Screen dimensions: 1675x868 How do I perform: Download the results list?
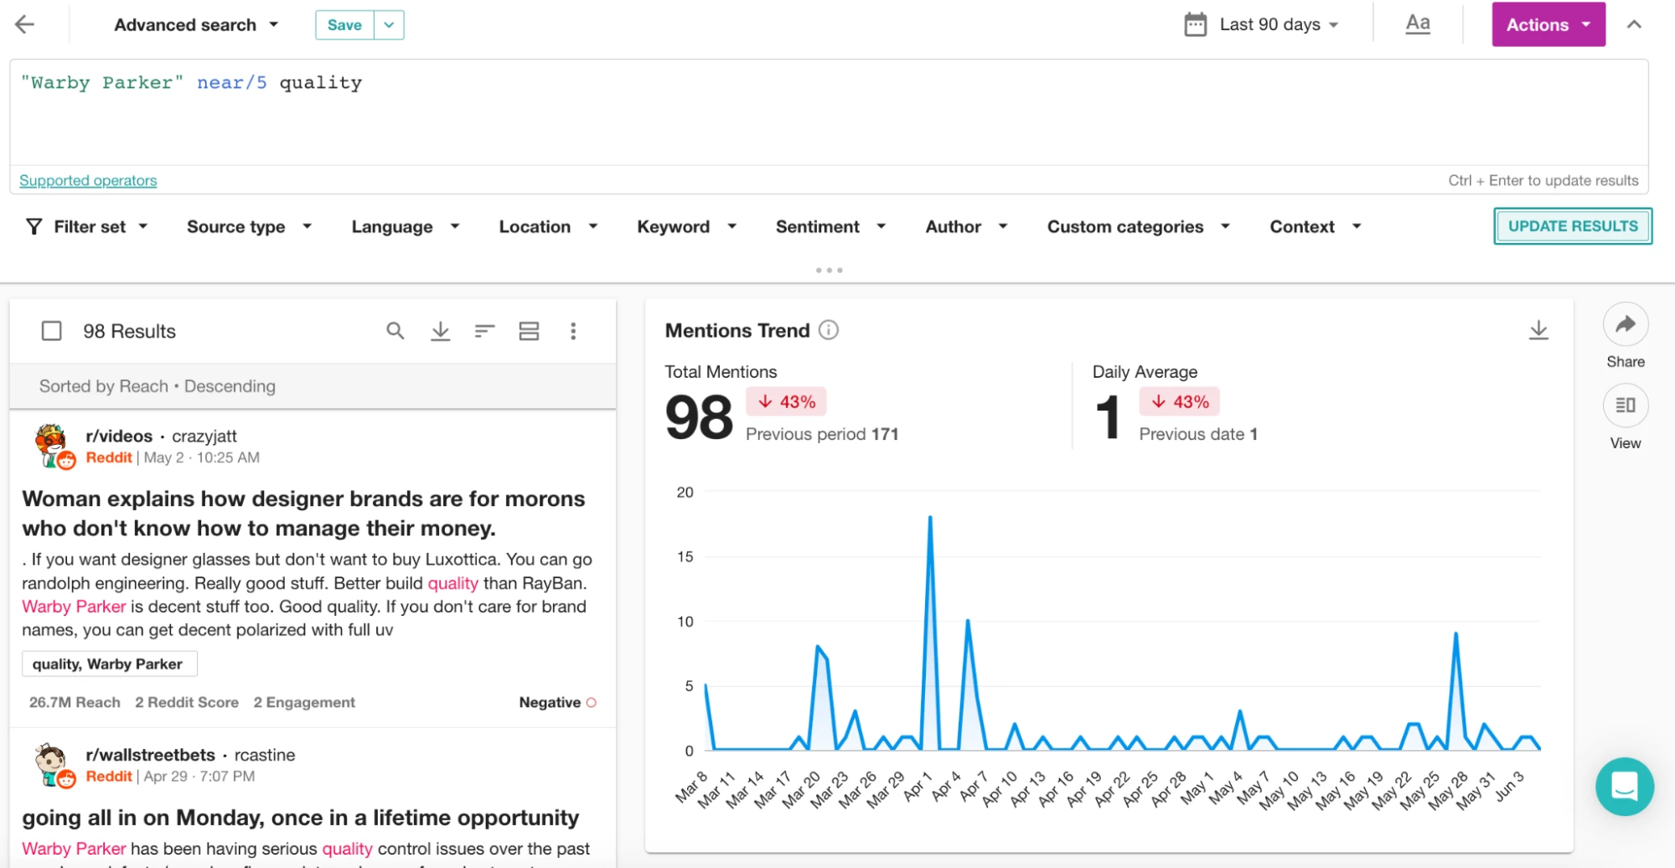click(441, 331)
